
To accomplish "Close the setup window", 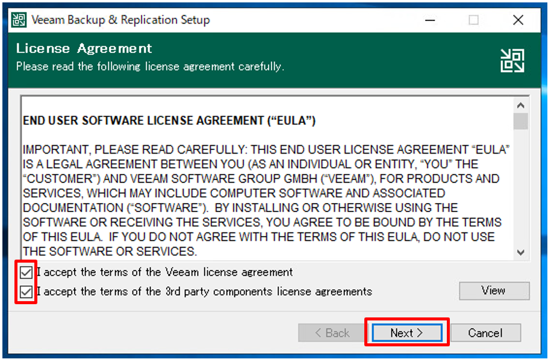I will 518,20.
